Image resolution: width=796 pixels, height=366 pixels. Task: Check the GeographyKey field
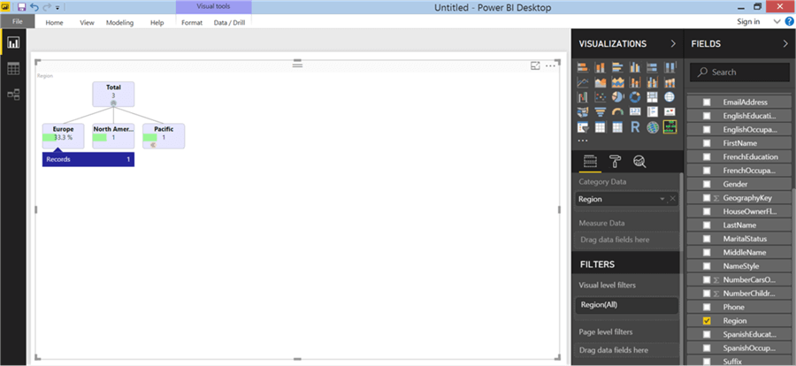click(x=707, y=198)
